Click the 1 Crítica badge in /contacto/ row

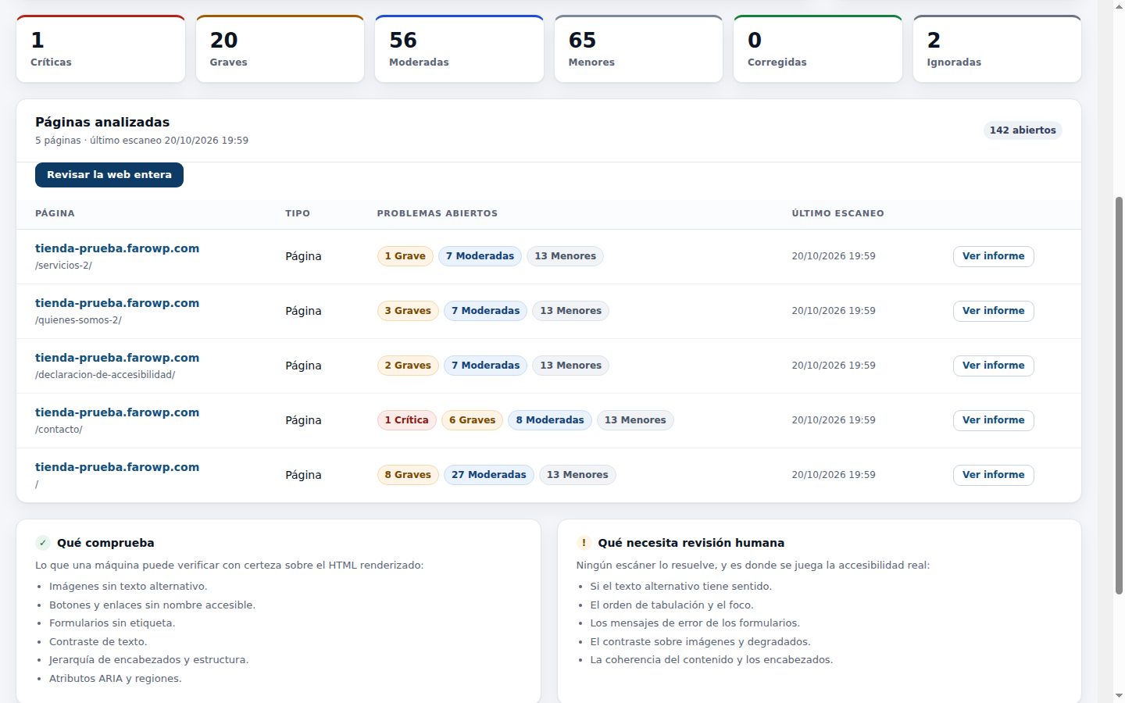(x=406, y=420)
